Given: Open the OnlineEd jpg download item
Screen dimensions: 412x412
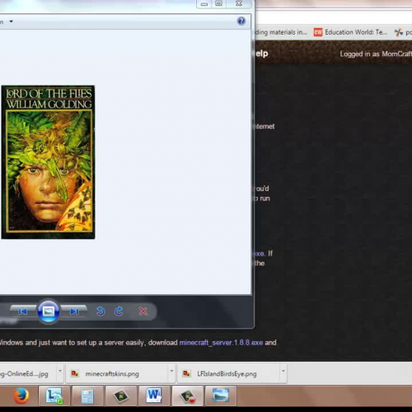Looking at the screenshot, I should 27,373.
